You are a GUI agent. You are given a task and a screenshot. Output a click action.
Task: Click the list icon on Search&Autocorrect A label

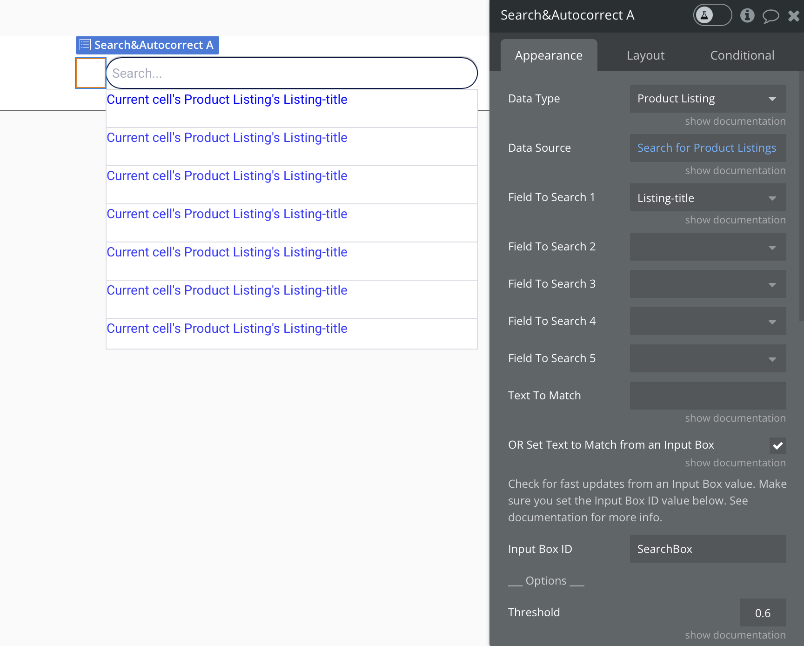85,45
